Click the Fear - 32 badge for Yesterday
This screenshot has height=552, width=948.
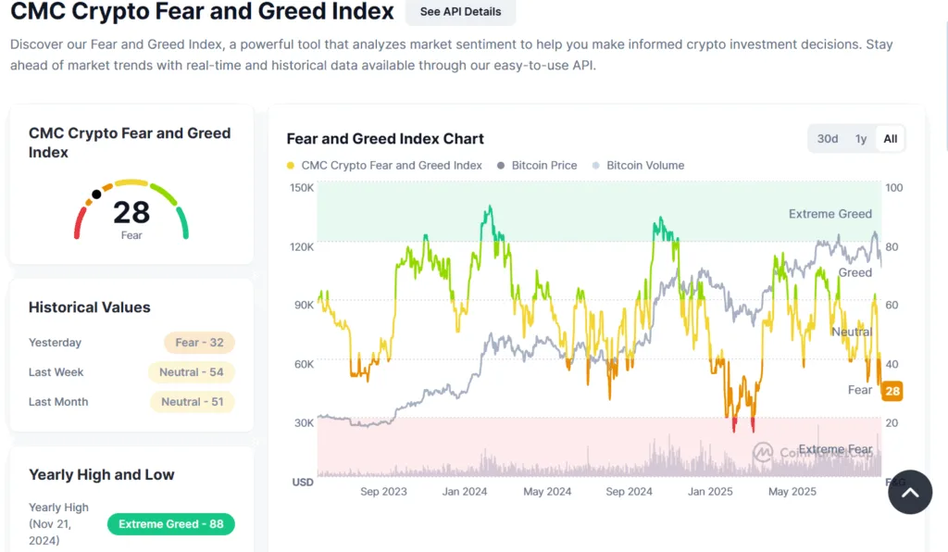199,342
